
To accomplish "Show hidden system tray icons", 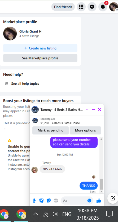I will (x=36, y=214).
